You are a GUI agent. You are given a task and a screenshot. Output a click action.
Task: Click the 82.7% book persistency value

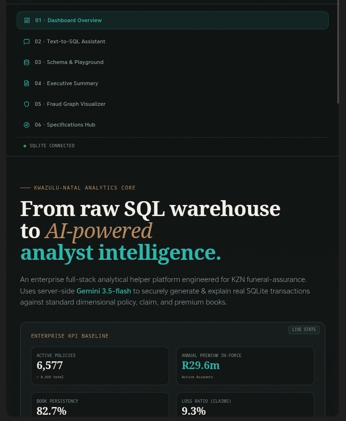coord(51,411)
